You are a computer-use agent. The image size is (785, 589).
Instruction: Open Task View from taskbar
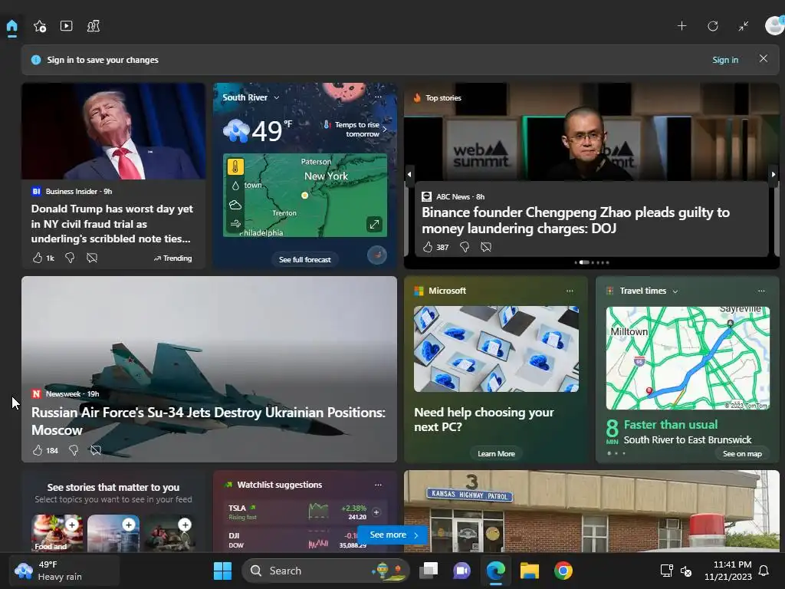coord(429,571)
